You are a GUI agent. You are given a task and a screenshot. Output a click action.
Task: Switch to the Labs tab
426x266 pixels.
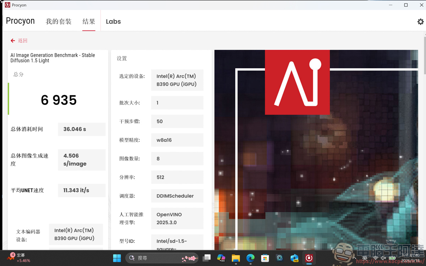(113, 21)
